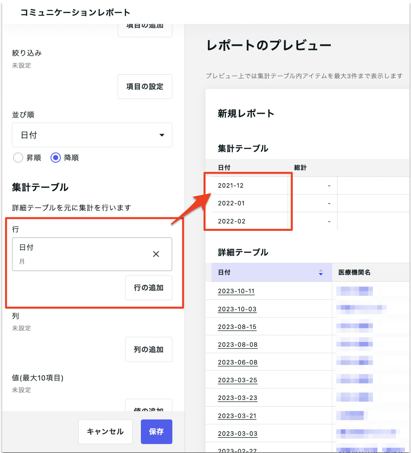Open the 2023-03-23 date link
This screenshot has width=411, height=453.
237,398
